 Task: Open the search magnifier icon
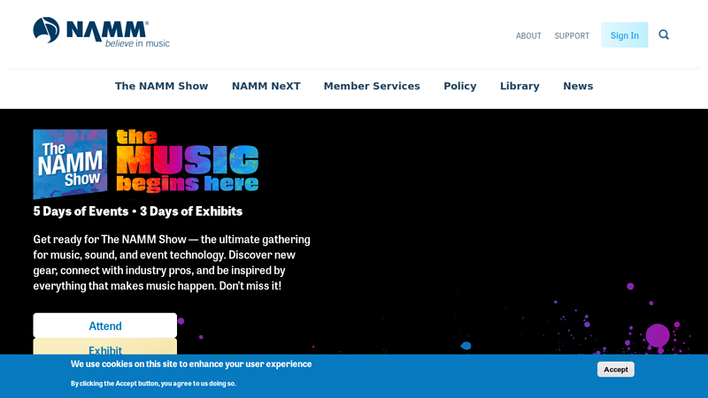pos(663,34)
